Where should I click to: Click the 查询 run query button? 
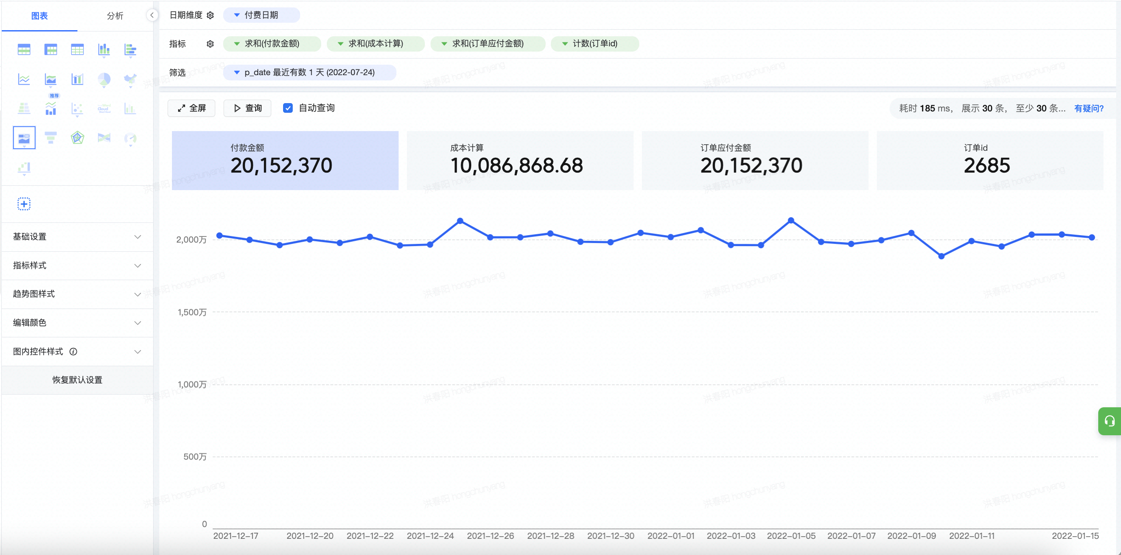(x=247, y=108)
